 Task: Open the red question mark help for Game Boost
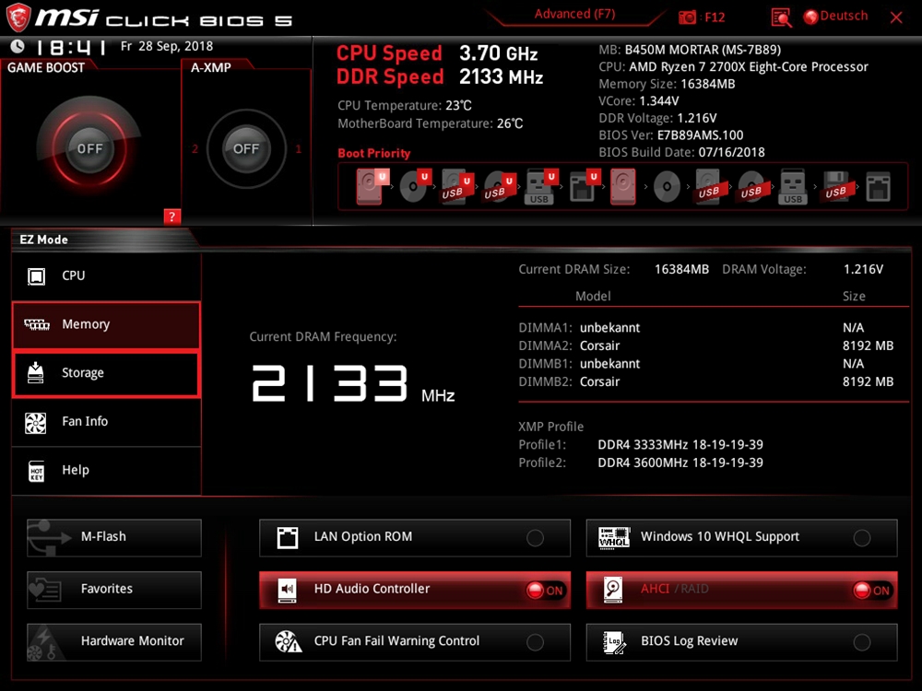[171, 217]
